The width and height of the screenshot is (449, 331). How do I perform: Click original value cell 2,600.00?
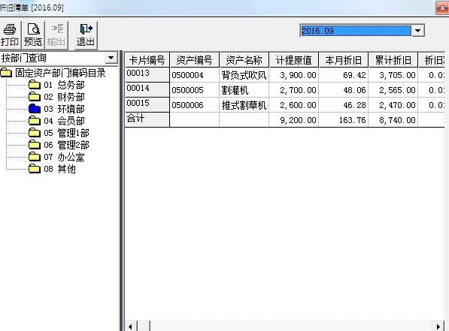click(x=294, y=105)
